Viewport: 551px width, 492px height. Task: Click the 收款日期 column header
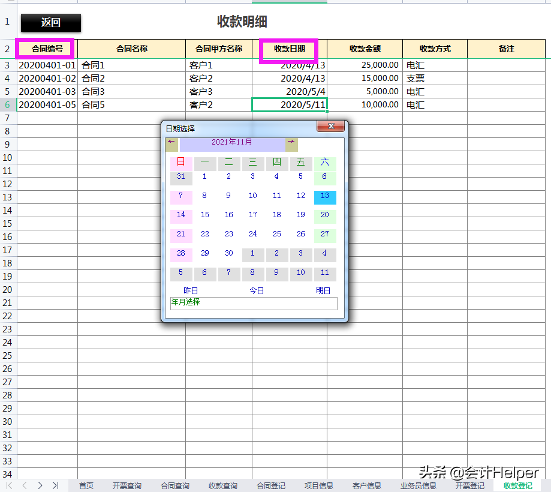(x=289, y=49)
